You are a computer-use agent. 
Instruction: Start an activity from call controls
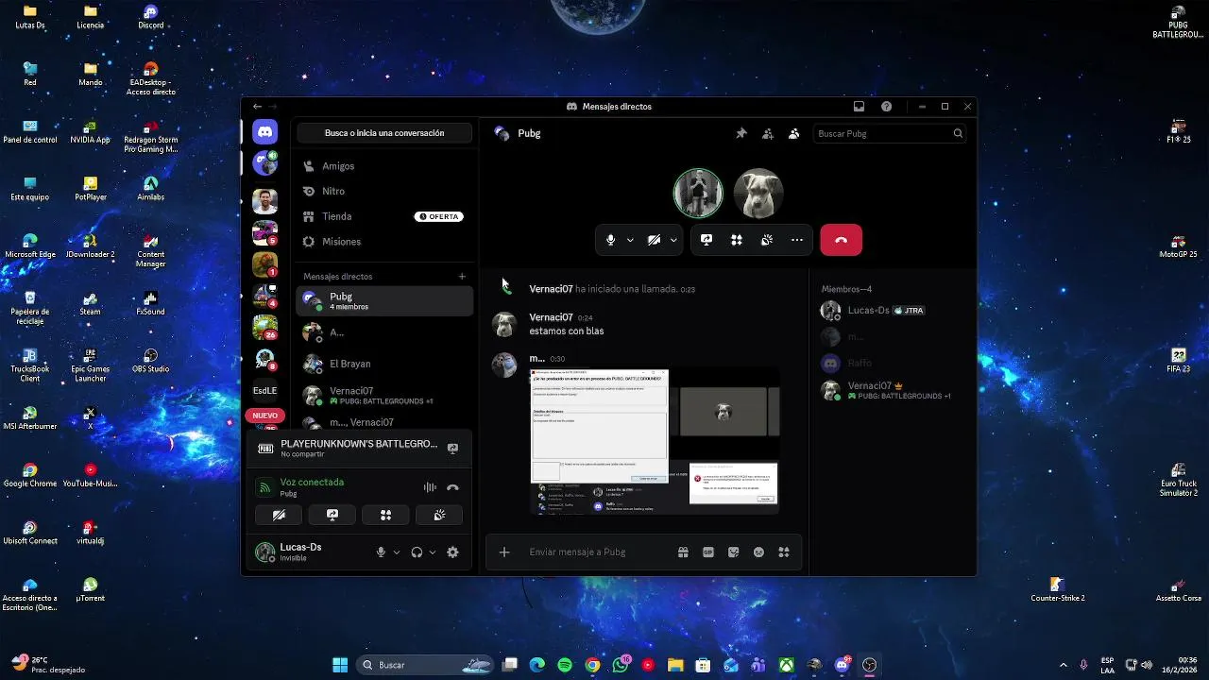click(737, 240)
